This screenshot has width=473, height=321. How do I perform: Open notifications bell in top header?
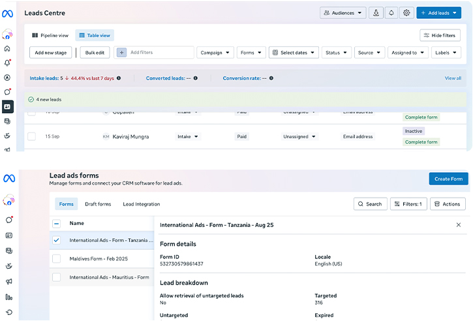pyautogui.click(x=391, y=13)
